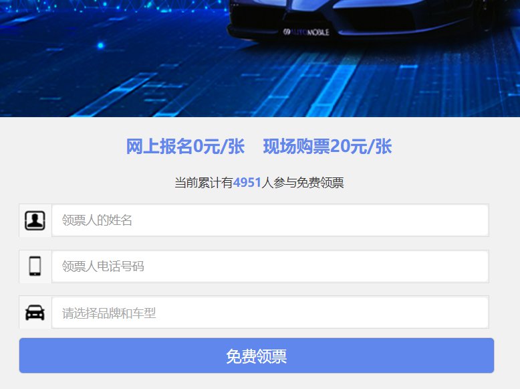This screenshot has height=389, width=520.
Task: Focus the 领票人的姓名 name input
Action: tap(270, 220)
